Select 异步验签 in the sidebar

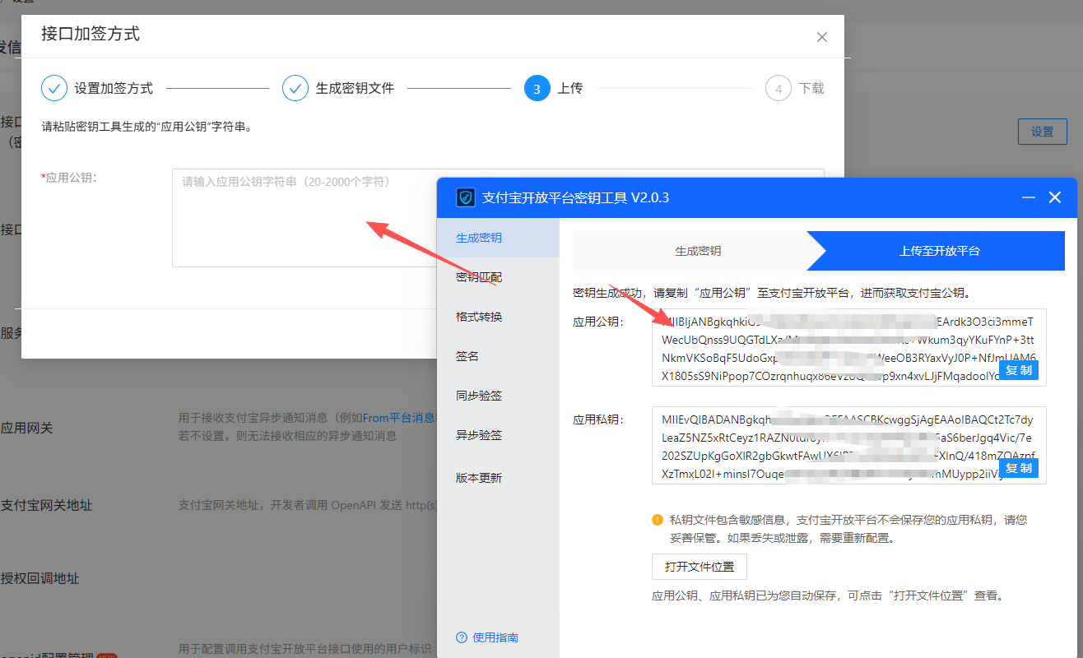tap(479, 435)
